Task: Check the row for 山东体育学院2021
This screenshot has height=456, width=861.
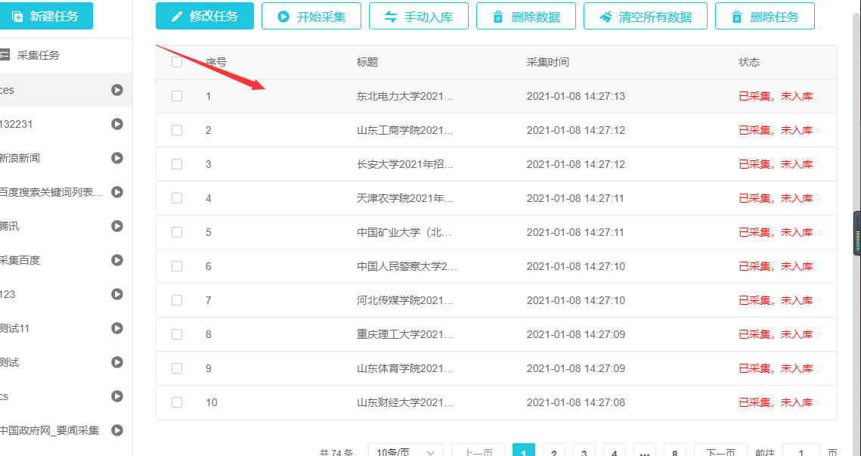Action: pyautogui.click(x=177, y=368)
